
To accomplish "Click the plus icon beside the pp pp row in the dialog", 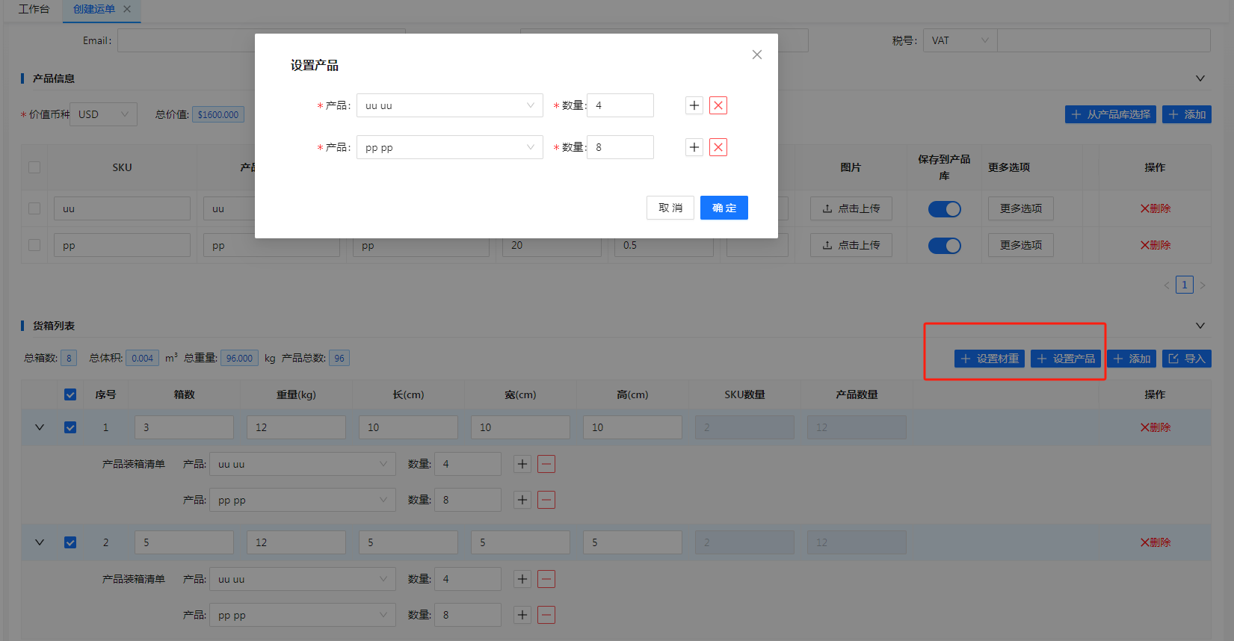I will (x=694, y=147).
